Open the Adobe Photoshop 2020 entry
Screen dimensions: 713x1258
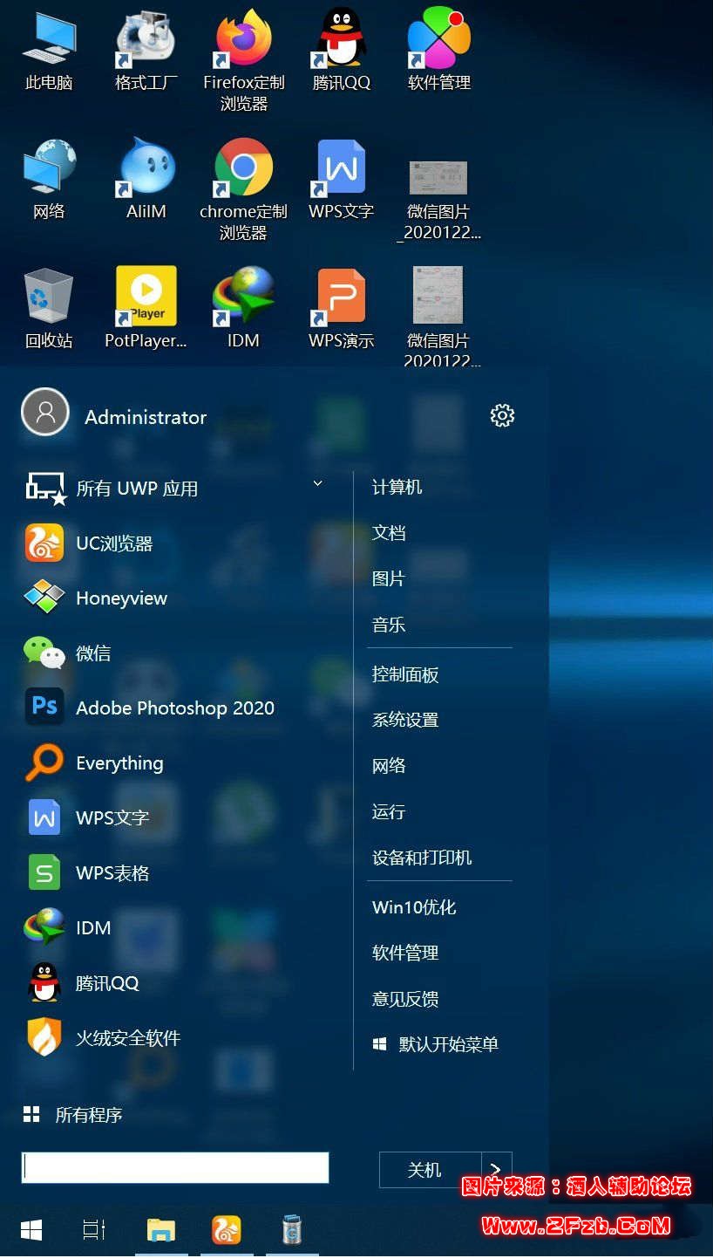(174, 708)
